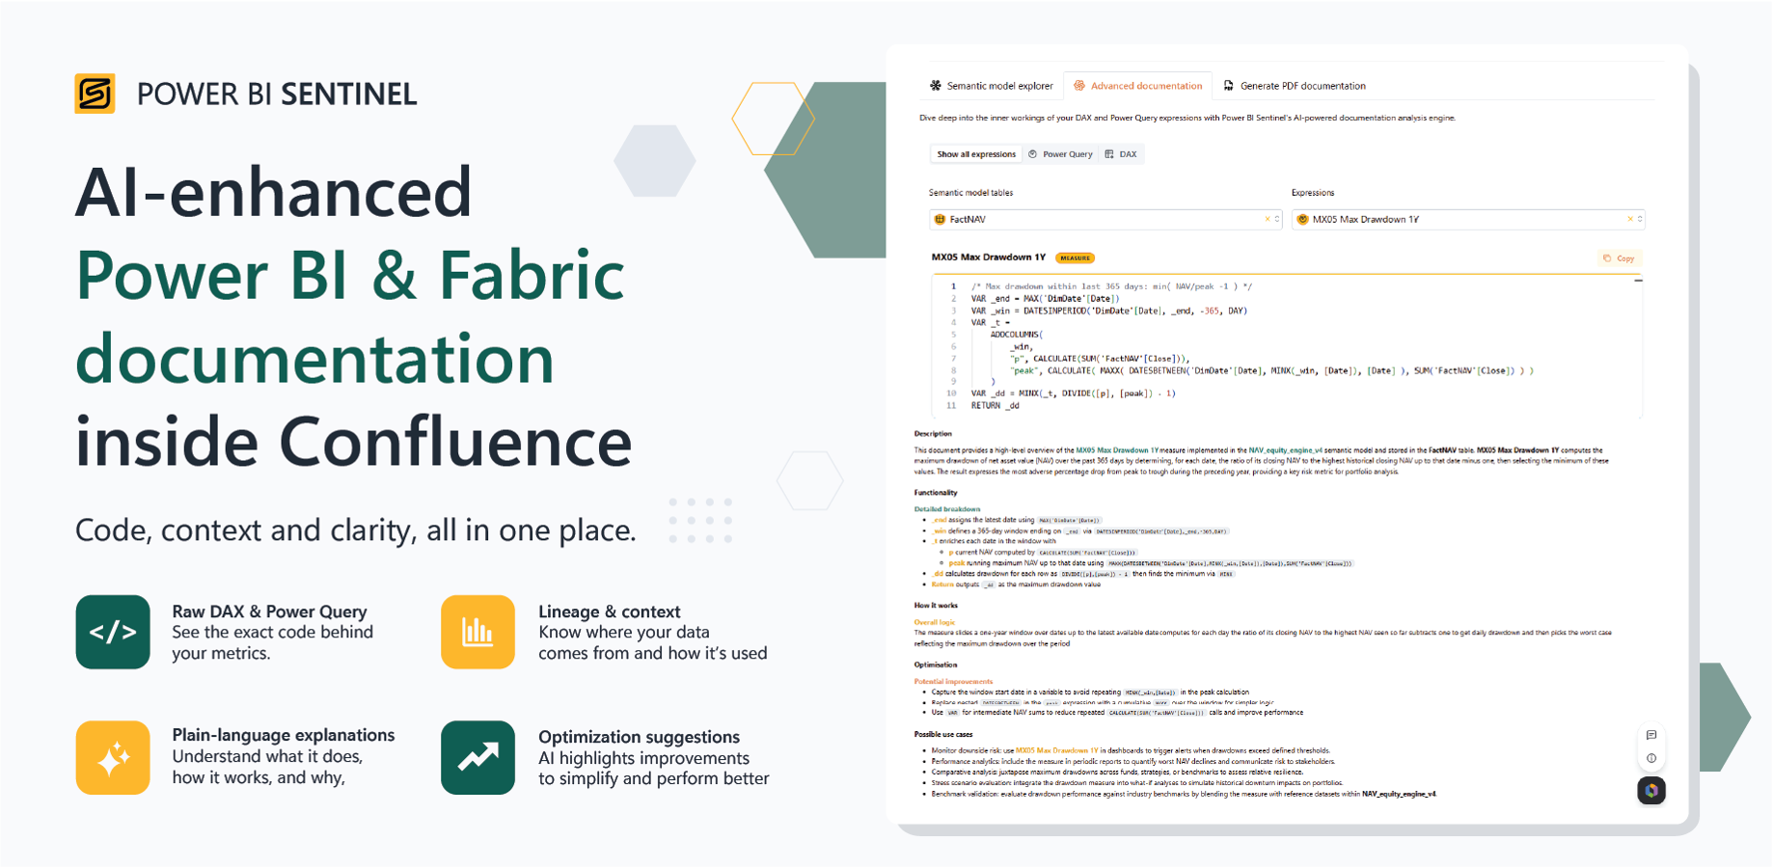Click the MEASURE badge

tap(1075, 258)
